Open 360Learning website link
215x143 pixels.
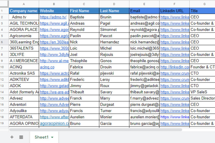click(54, 42)
